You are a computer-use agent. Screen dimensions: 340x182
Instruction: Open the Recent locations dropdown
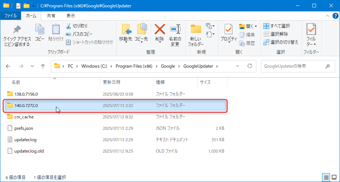(32, 66)
